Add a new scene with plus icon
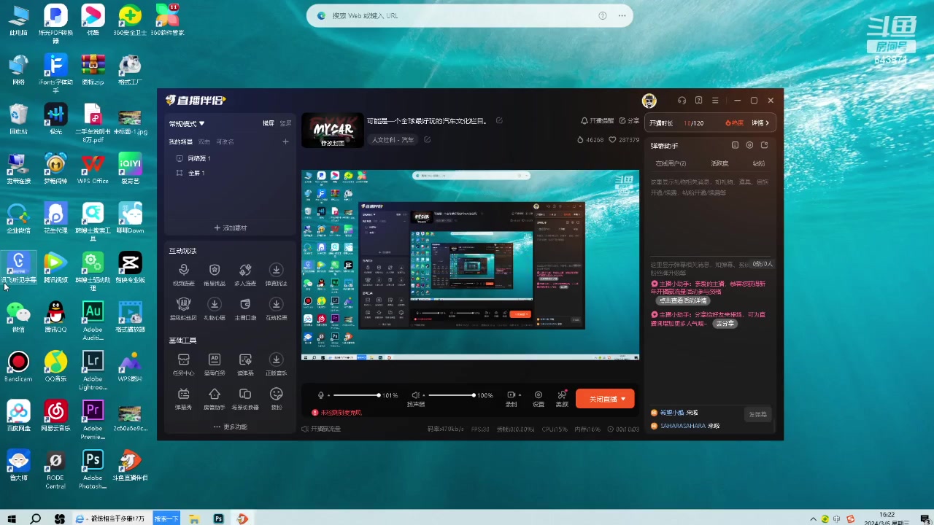 click(285, 141)
